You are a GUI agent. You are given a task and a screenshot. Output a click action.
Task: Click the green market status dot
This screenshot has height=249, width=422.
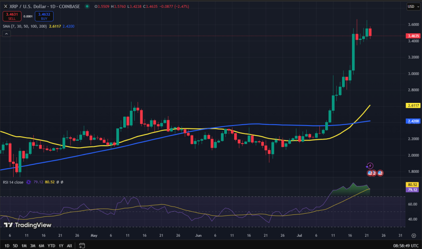coord(87,6)
